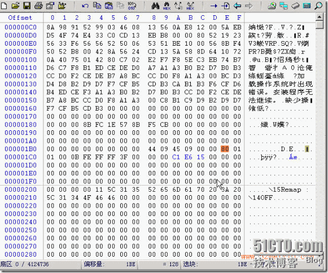Select byte E6 in row 000001C0
The height and width of the screenshot is (273, 328).
(188, 157)
